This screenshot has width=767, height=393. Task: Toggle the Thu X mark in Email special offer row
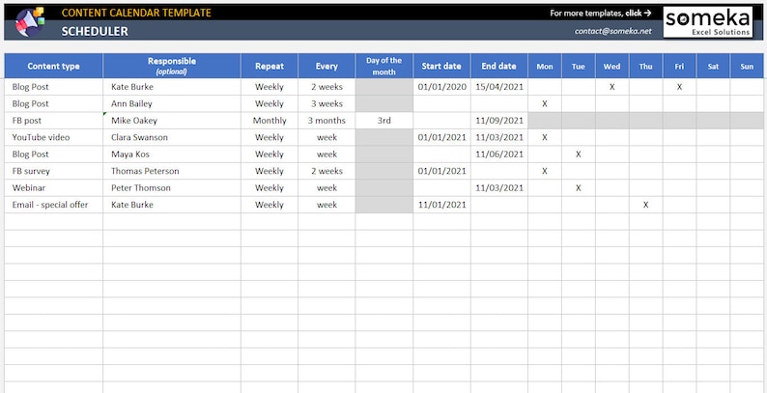point(645,205)
